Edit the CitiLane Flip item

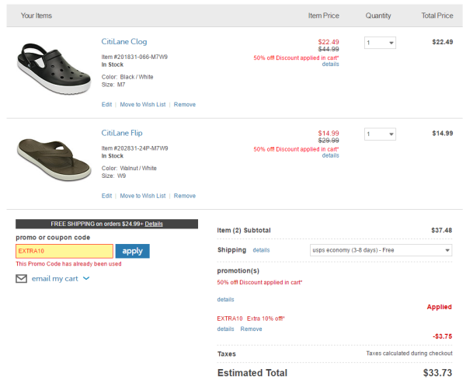tap(106, 196)
